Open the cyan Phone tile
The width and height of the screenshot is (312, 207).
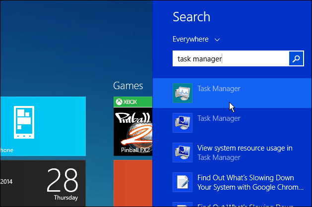[x=43, y=126]
